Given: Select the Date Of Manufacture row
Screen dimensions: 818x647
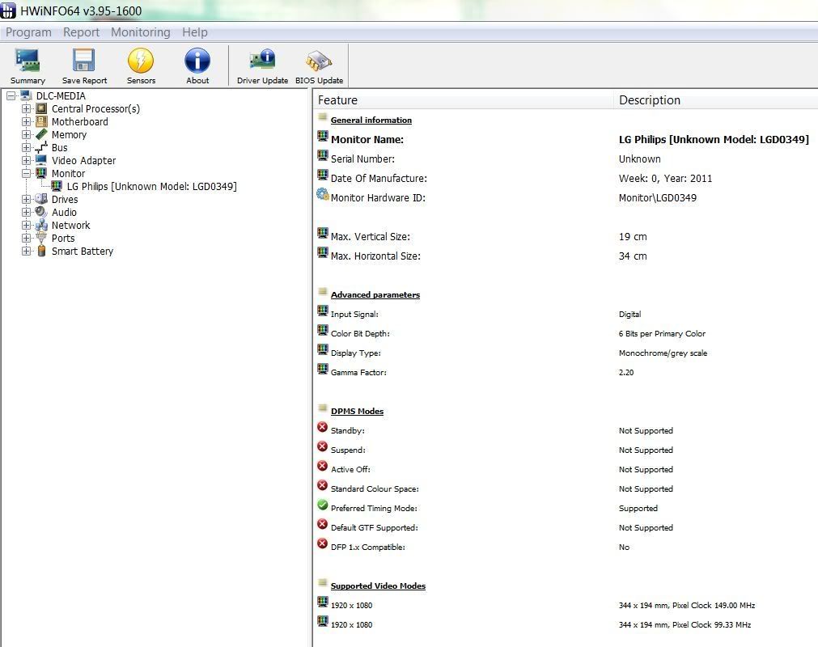Looking at the screenshot, I should click(566, 178).
